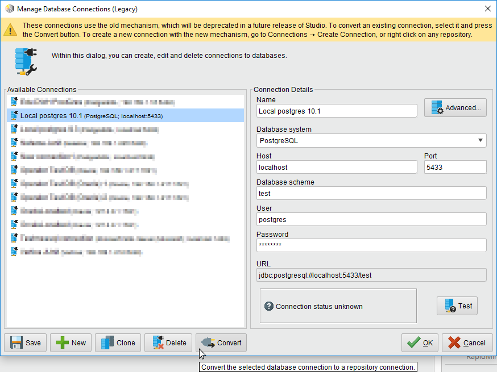
Task: Clone the selected connection
Action: [x=118, y=342]
